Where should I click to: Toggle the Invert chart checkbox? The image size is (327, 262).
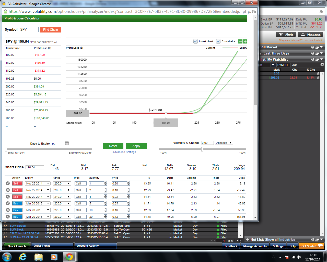click(195, 41)
